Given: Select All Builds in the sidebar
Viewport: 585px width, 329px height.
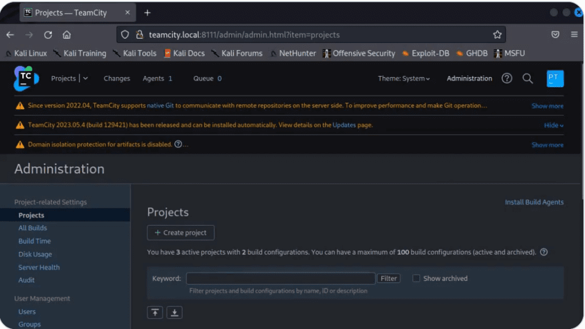Looking at the screenshot, I should click(x=33, y=228).
